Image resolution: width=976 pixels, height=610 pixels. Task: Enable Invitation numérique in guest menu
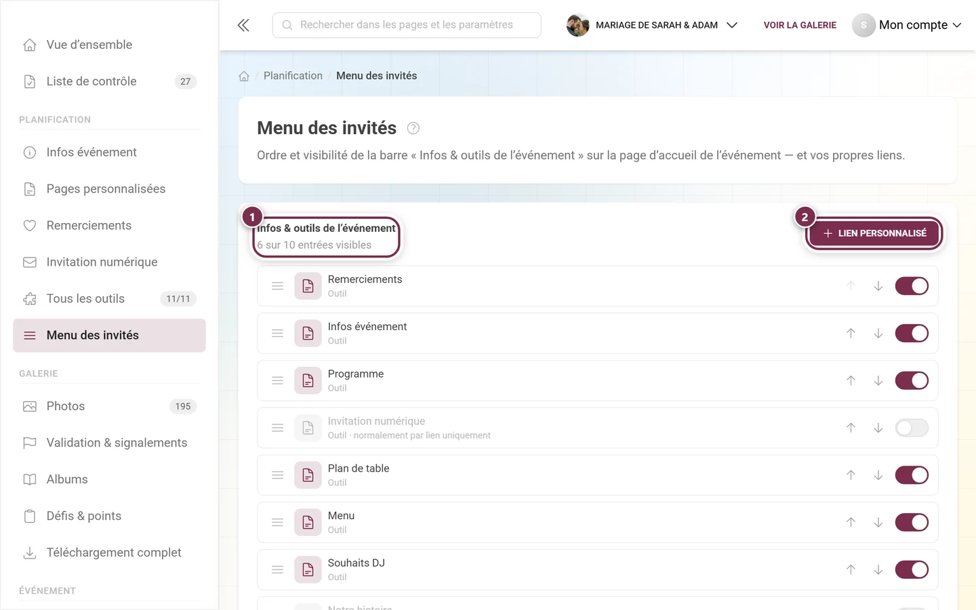pyautogui.click(x=912, y=428)
